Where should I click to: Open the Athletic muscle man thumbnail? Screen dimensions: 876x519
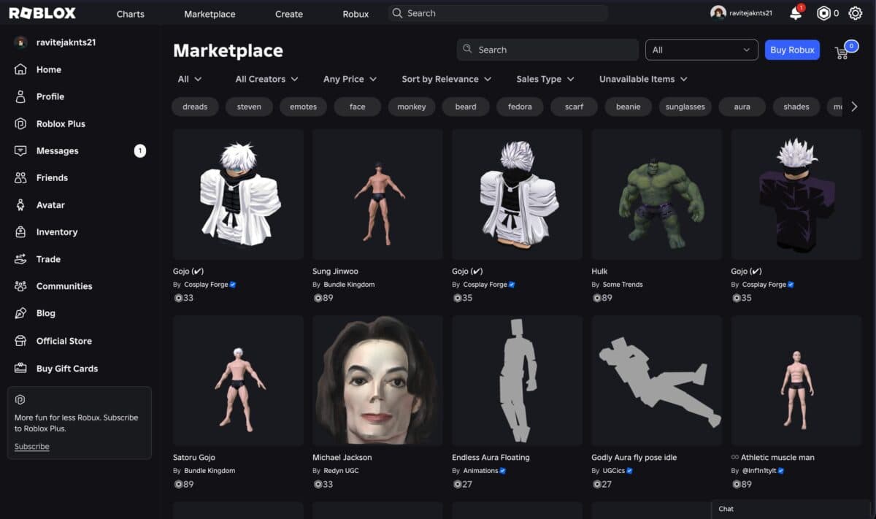point(796,380)
